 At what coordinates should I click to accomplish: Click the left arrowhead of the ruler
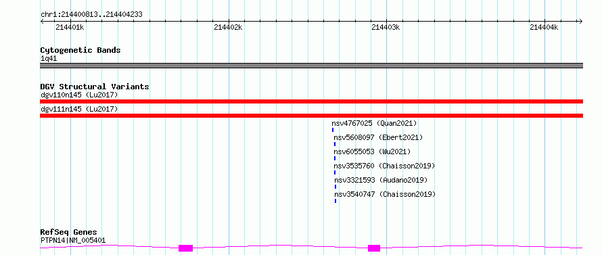click(x=42, y=21)
